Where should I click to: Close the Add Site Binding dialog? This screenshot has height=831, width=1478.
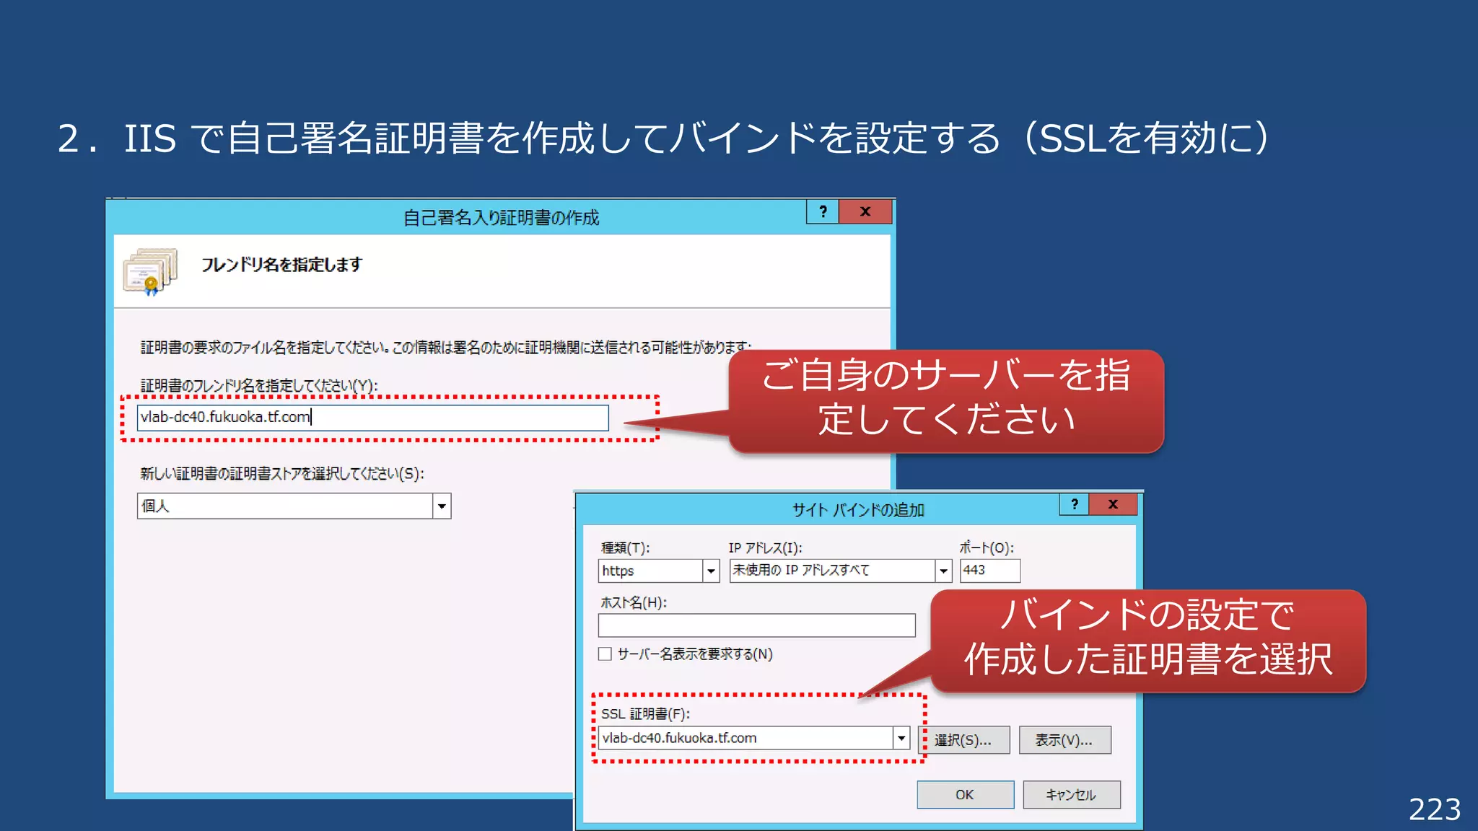coord(1113,504)
